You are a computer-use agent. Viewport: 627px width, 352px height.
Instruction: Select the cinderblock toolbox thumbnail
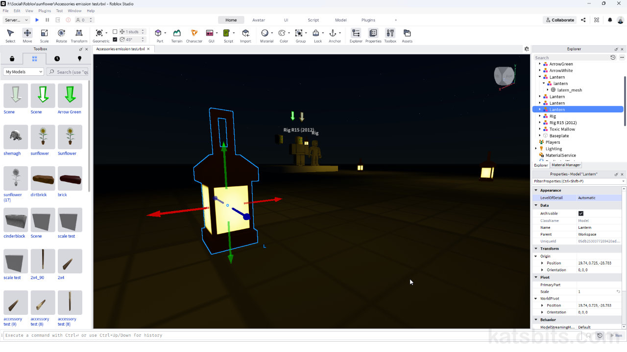[16, 220]
